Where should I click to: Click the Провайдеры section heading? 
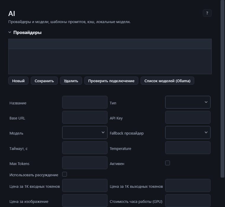[x=27, y=33]
